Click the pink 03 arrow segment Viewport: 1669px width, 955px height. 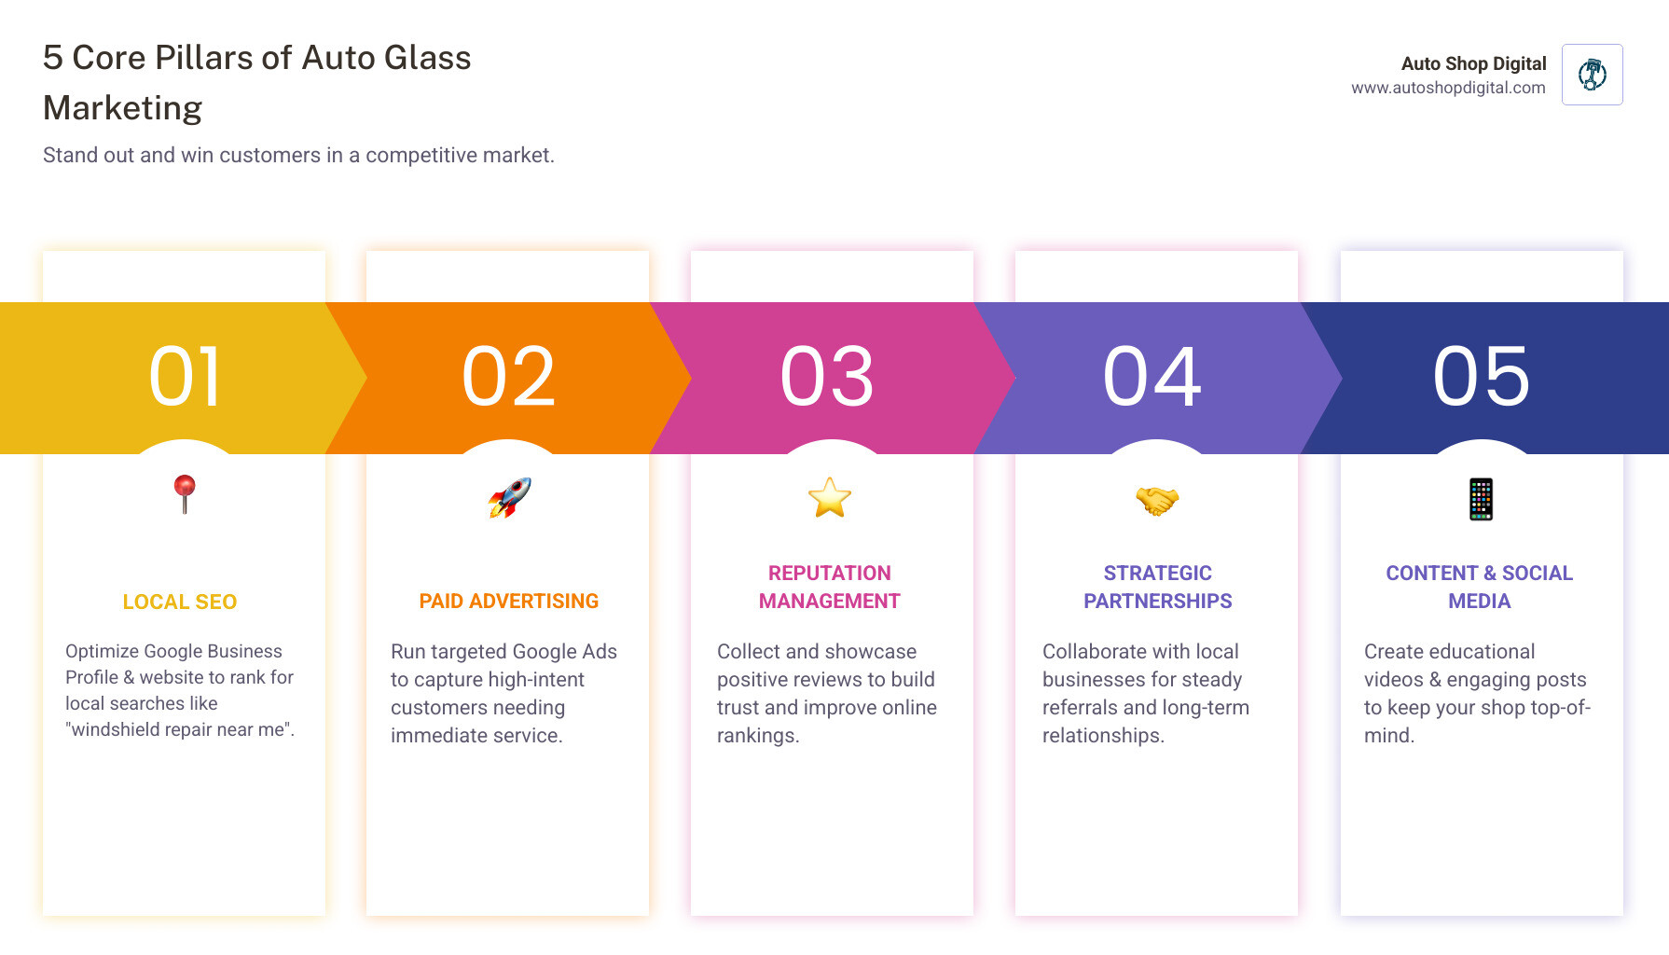point(828,378)
